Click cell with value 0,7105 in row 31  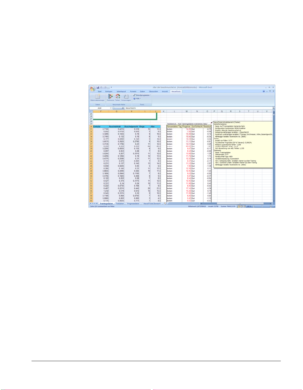pos(101,129)
